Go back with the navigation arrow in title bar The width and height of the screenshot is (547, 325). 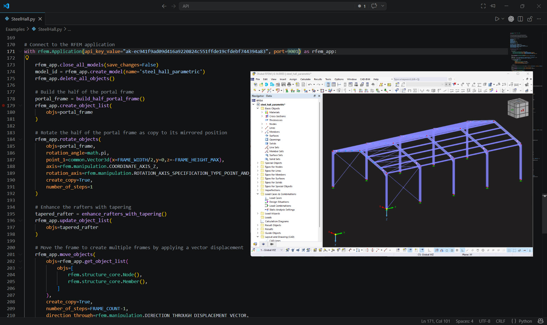(x=164, y=6)
